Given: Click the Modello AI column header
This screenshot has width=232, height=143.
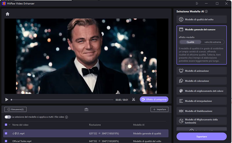Looking at the screenshot, I should coord(139,125).
